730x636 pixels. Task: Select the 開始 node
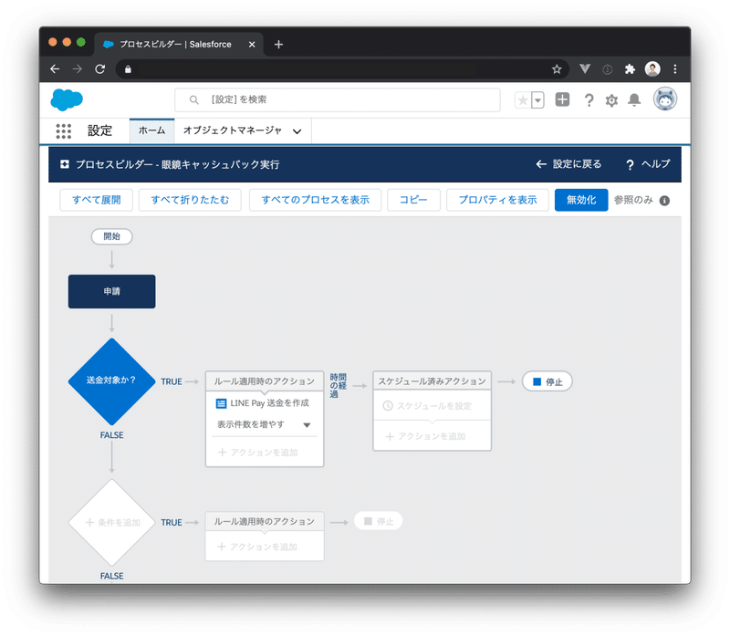[x=111, y=236]
